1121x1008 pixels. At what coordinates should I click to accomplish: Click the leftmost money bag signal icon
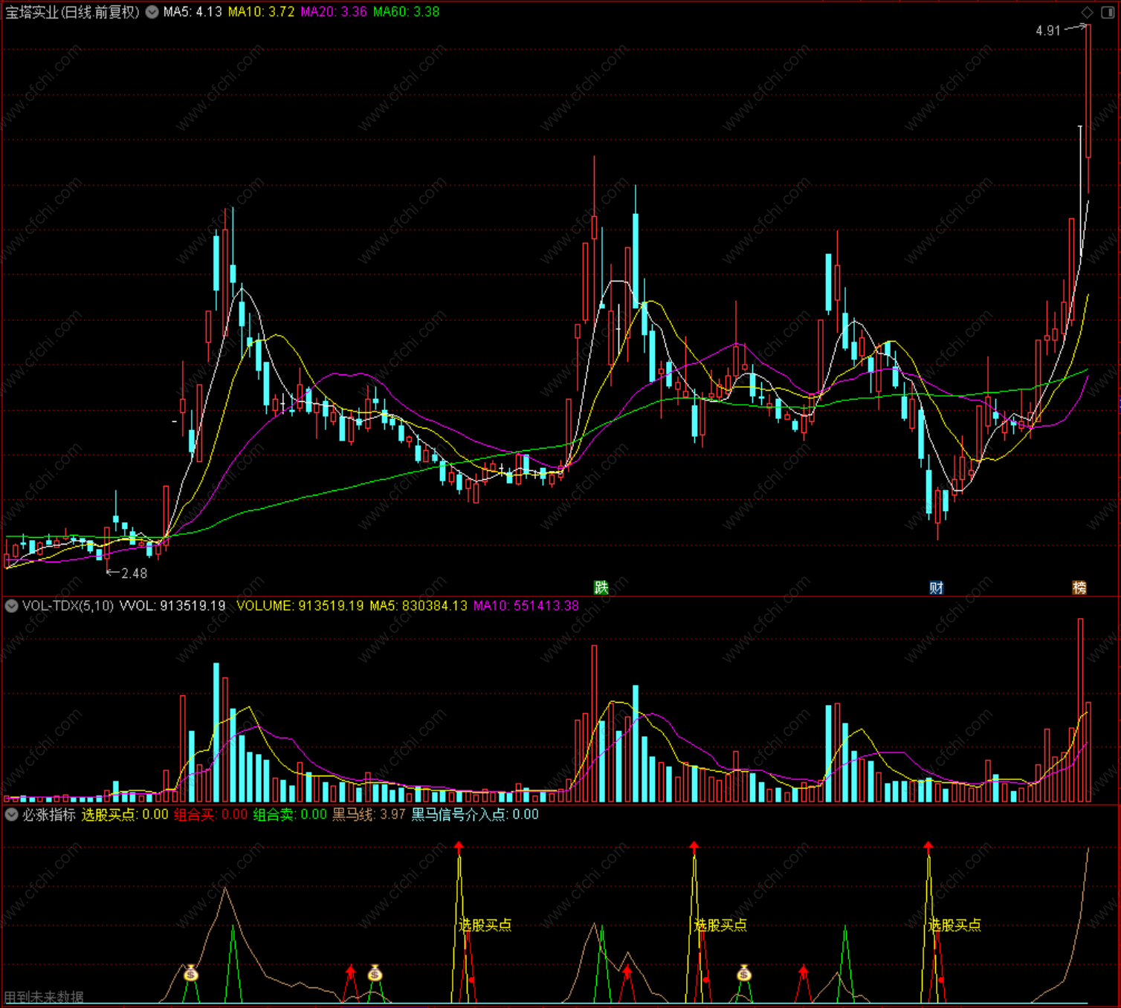(x=191, y=972)
